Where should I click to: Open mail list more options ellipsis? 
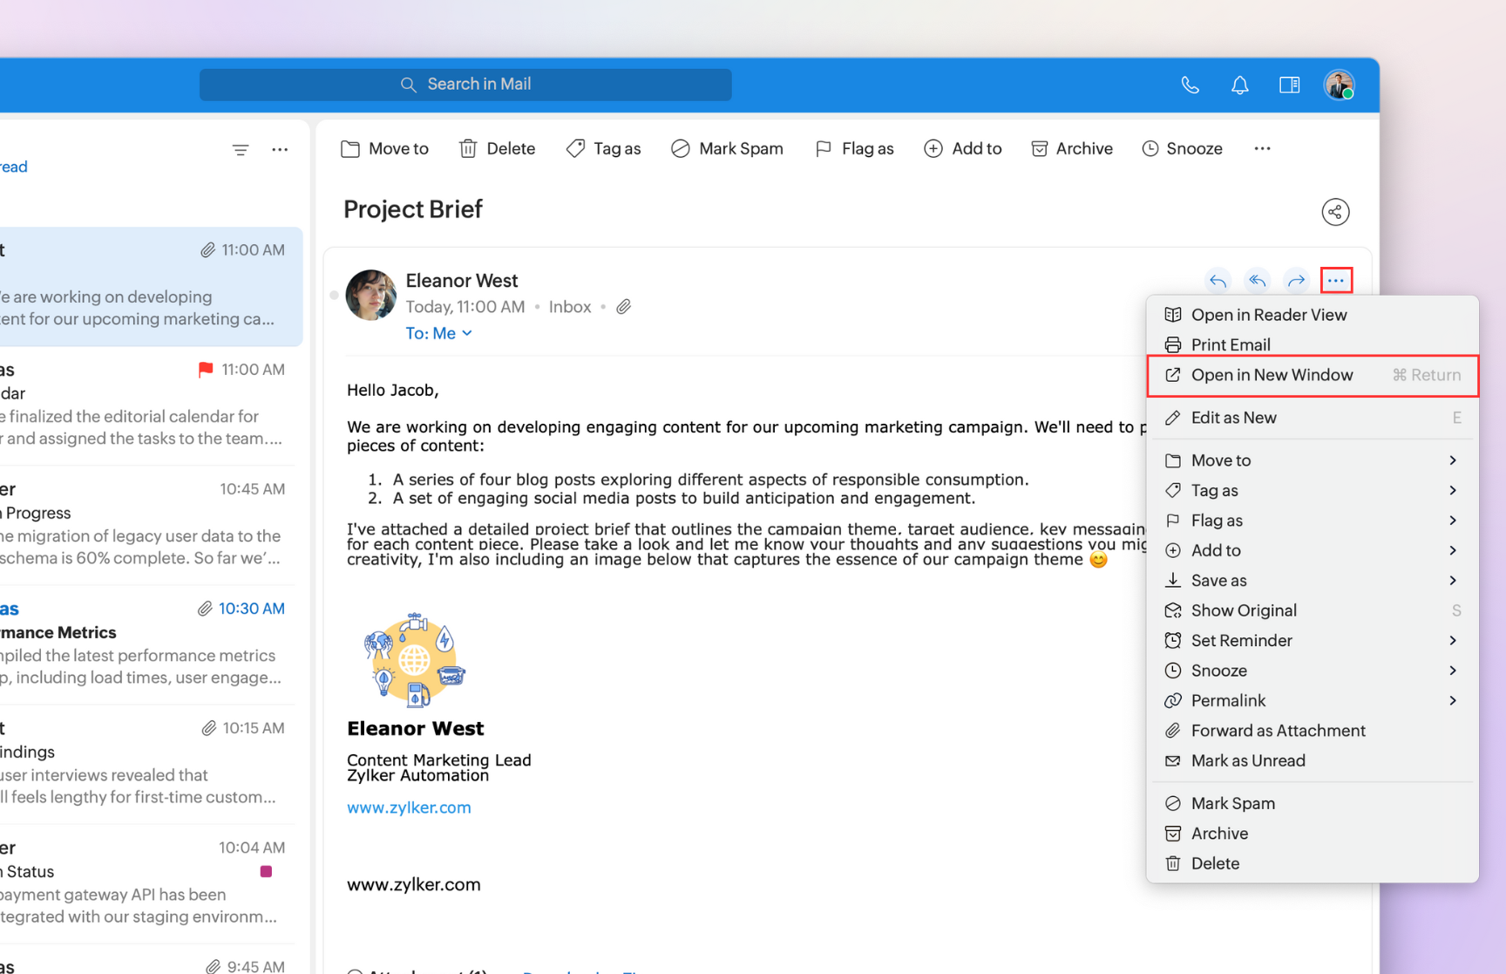pyautogui.click(x=280, y=150)
